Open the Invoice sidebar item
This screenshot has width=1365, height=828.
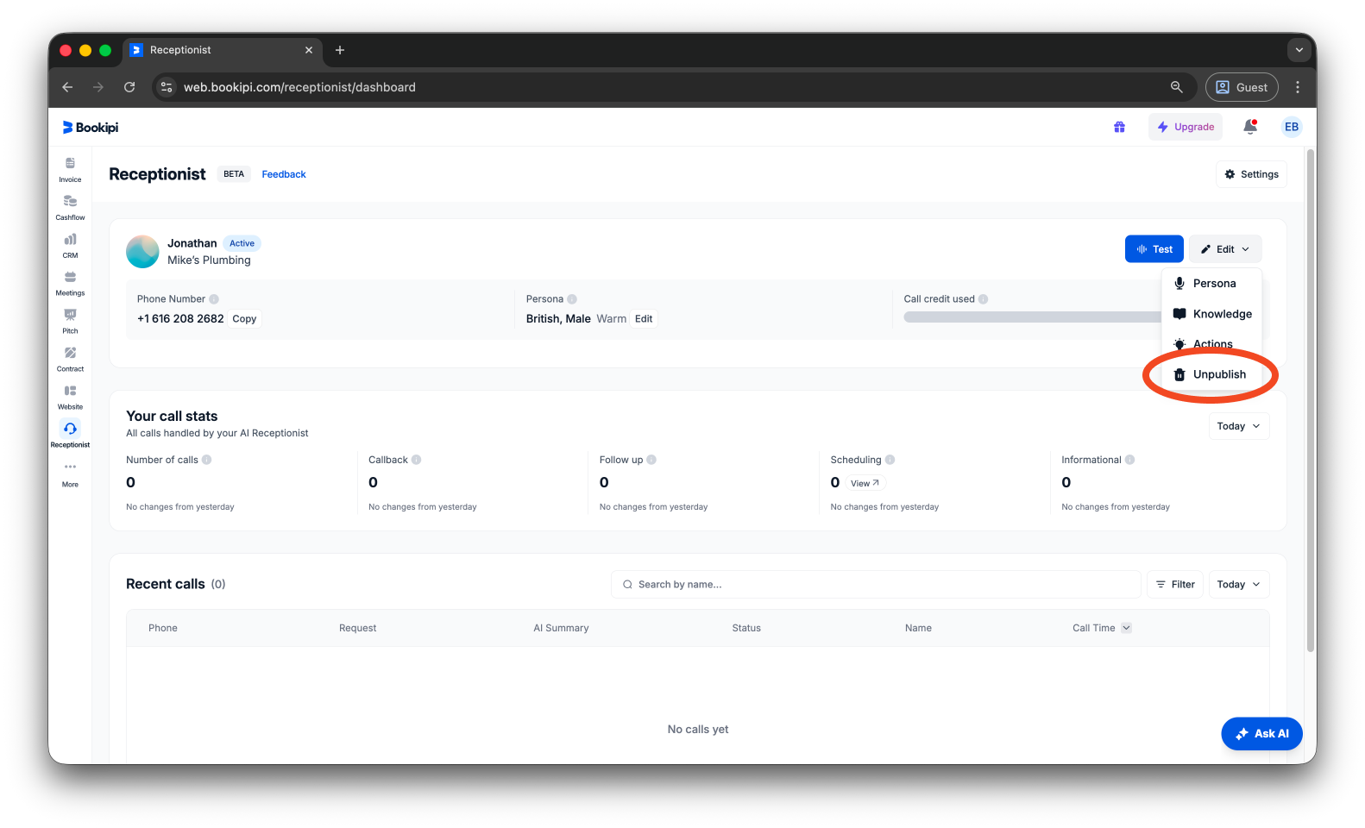pyautogui.click(x=70, y=169)
